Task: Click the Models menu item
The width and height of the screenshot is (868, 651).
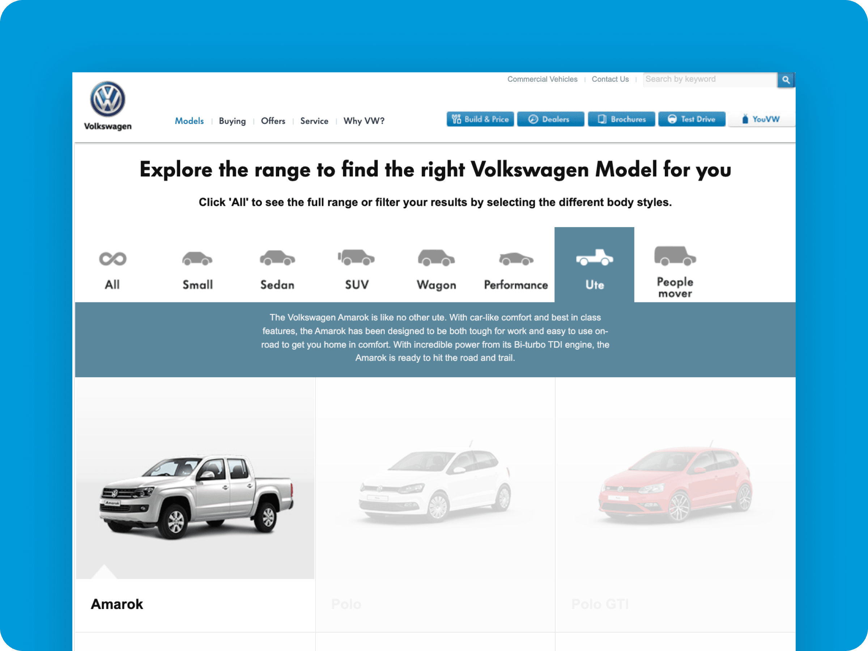Action: pos(190,121)
